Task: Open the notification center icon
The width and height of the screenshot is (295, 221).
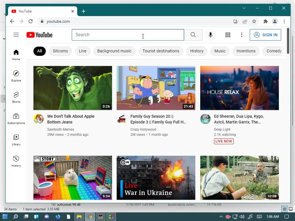Action: (287, 217)
